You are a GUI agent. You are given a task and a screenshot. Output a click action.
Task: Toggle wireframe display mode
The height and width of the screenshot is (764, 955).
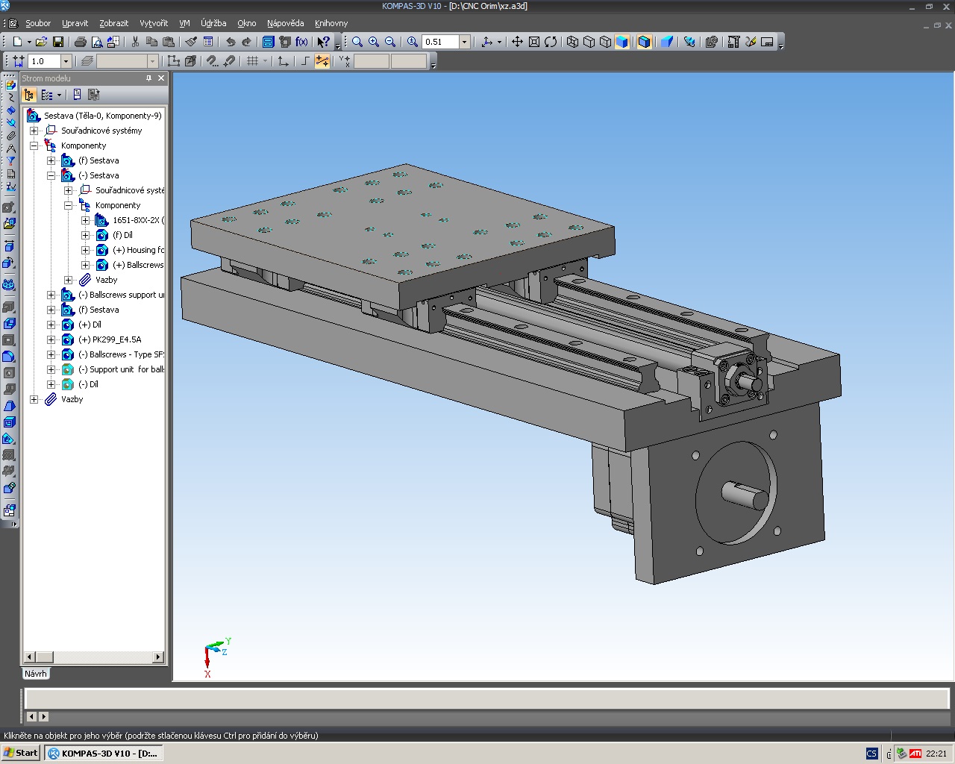572,42
